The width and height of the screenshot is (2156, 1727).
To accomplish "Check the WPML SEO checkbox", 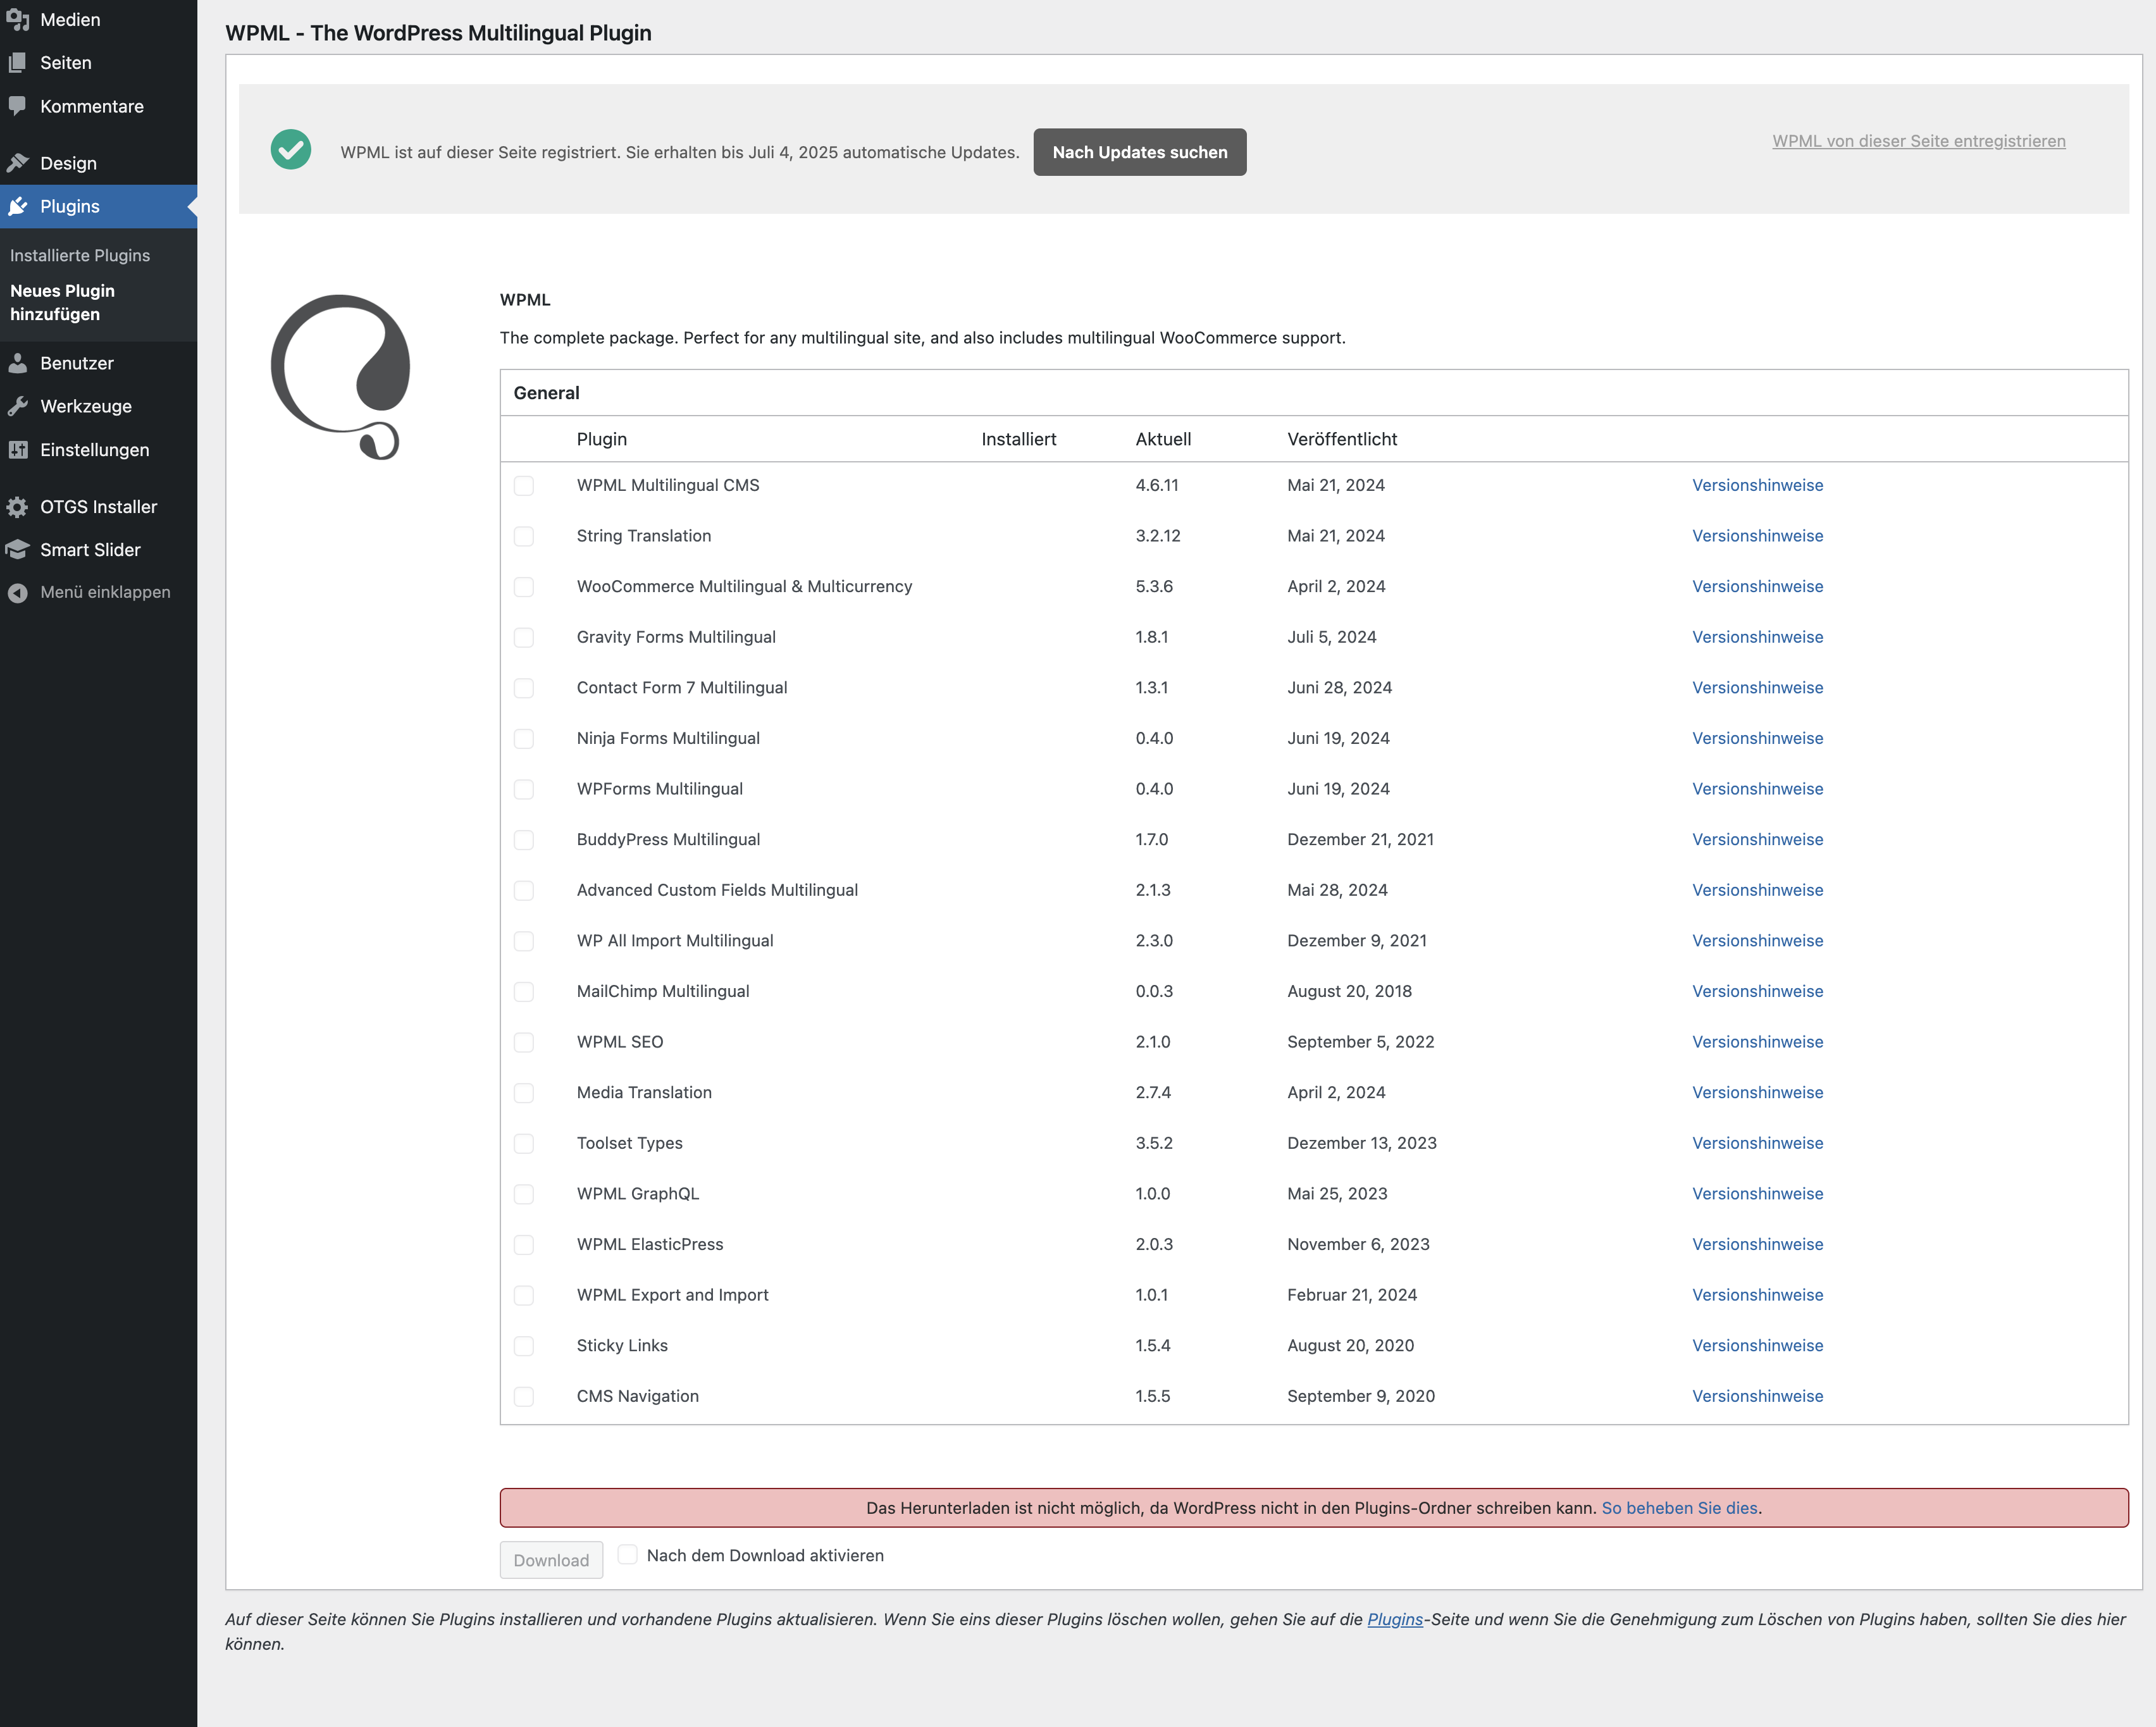I will [x=524, y=1042].
